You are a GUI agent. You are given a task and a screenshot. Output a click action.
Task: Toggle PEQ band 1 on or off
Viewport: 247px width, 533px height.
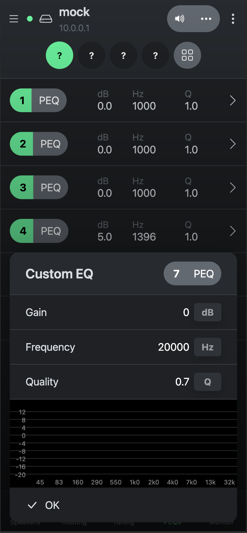click(x=21, y=100)
